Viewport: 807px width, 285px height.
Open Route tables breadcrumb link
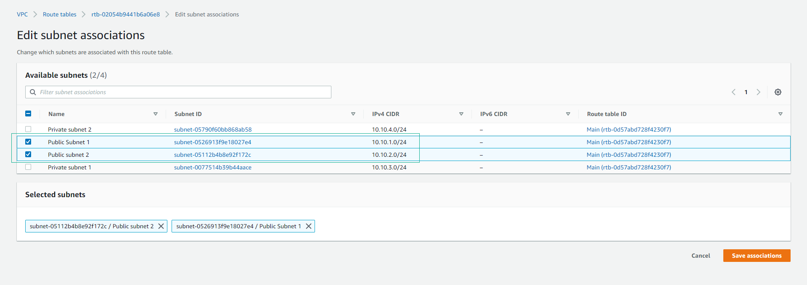59,14
